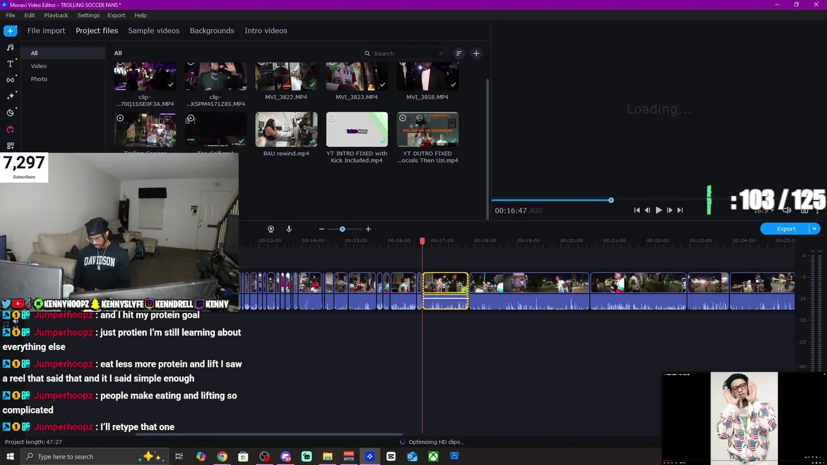827x465 pixels.
Task: Click the Project length: 47:27 status text
Action: click(34, 442)
